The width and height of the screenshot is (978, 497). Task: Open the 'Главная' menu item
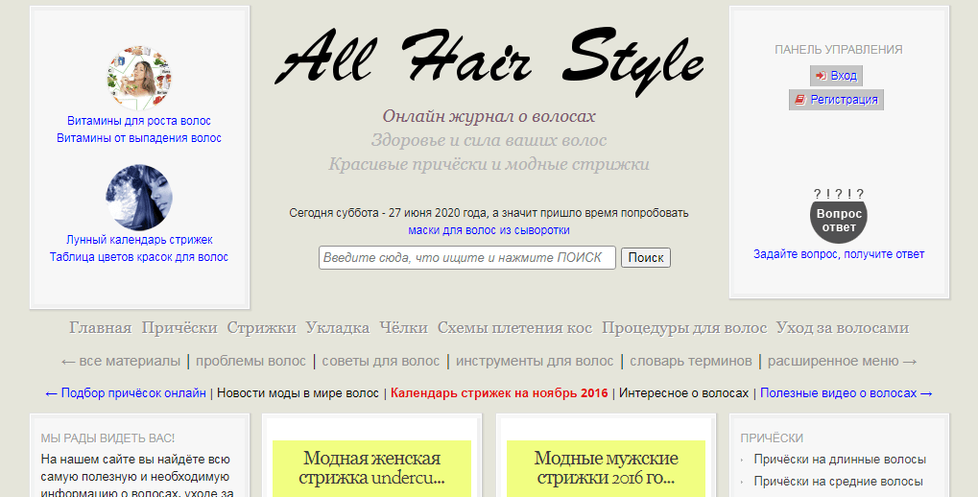click(100, 328)
